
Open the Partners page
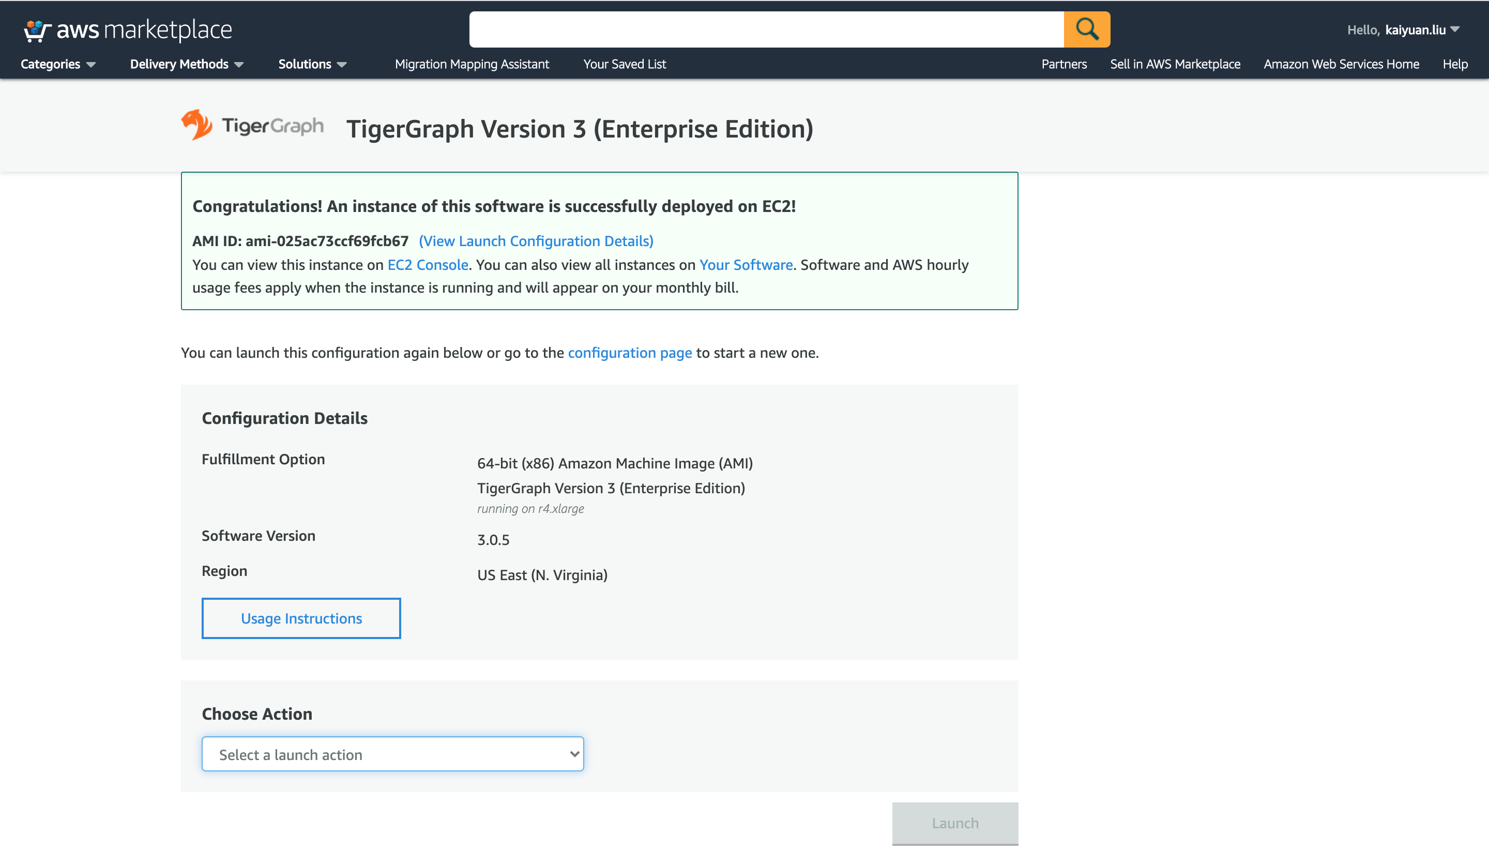click(1063, 64)
